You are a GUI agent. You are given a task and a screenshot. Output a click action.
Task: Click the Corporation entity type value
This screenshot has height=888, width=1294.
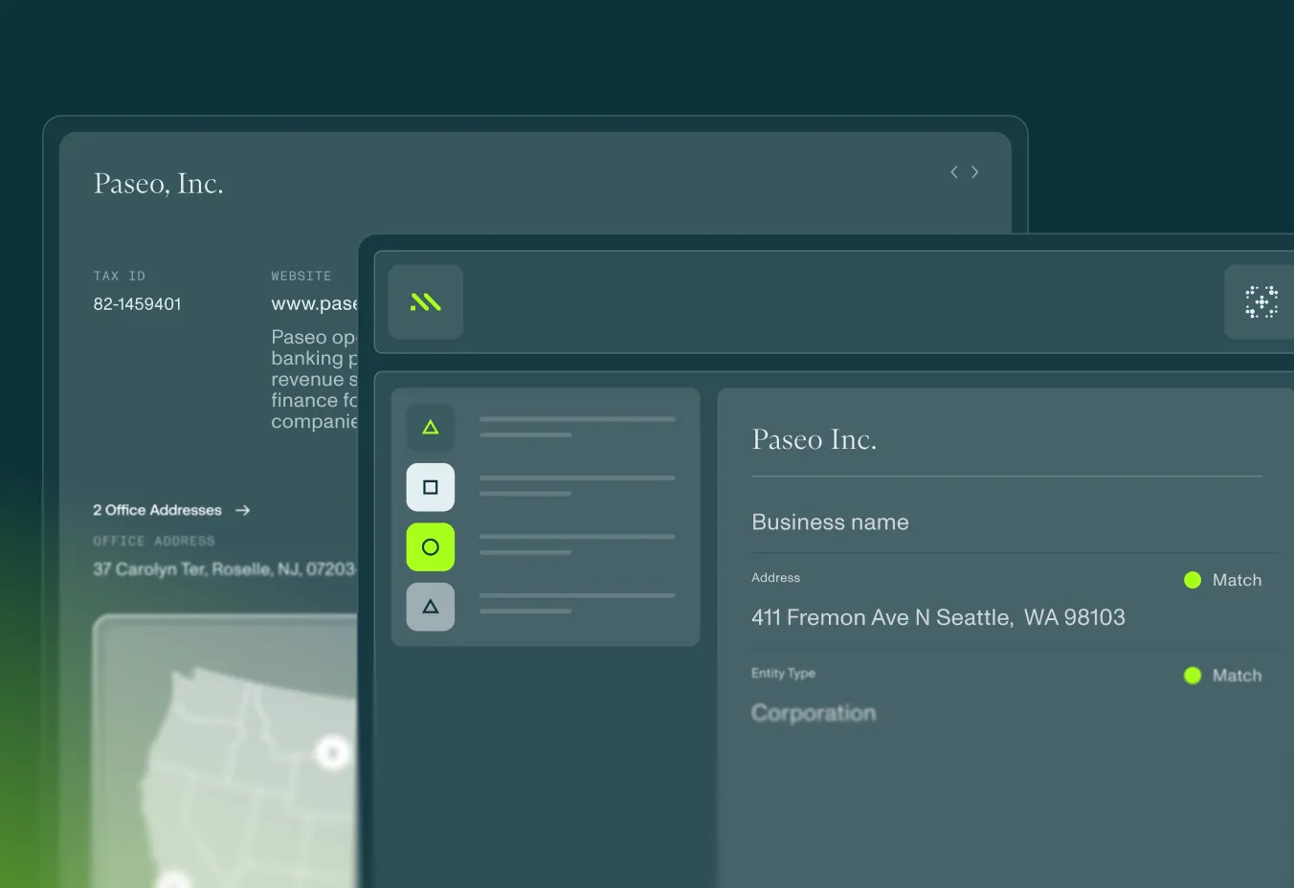pos(814,714)
